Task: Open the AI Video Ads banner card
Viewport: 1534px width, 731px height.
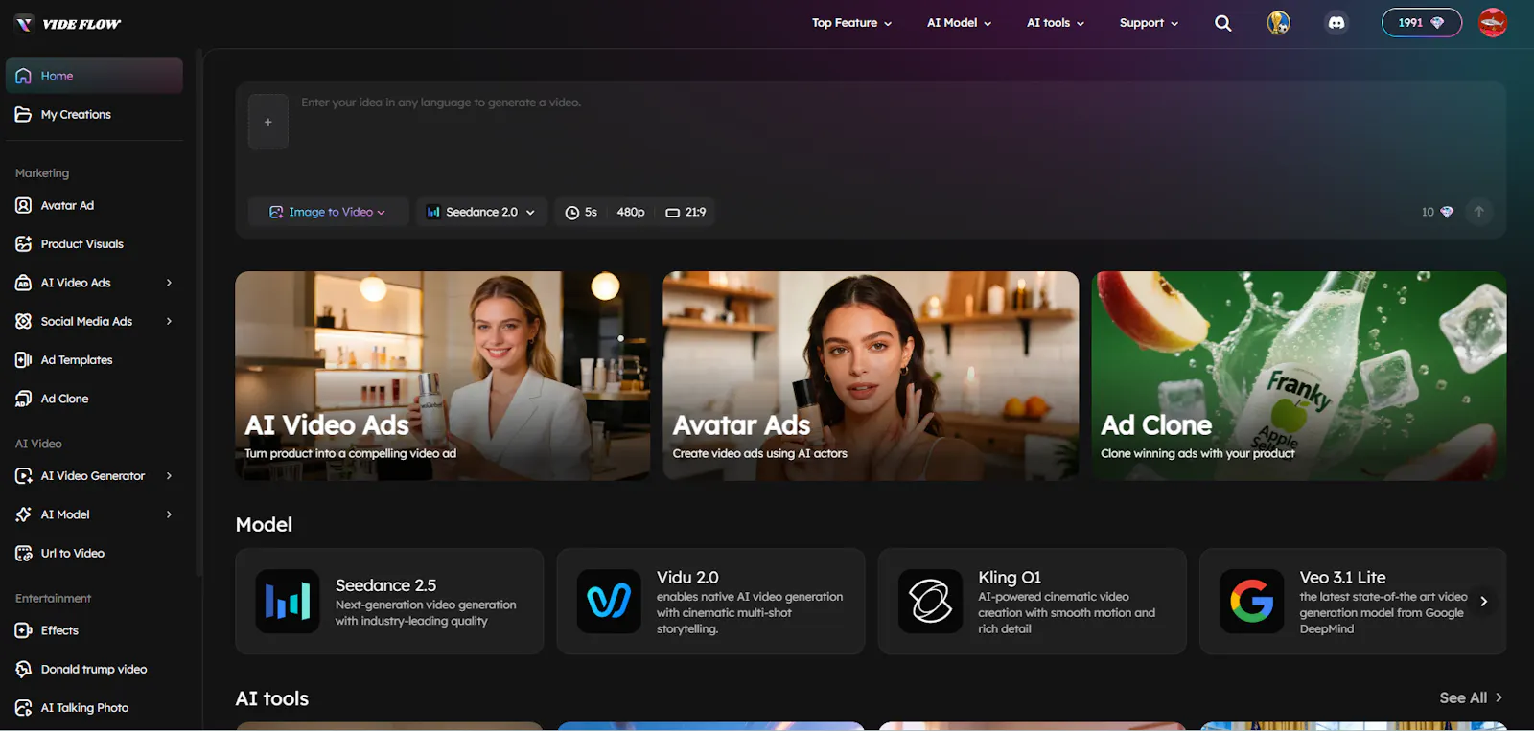Action: click(x=442, y=376)
